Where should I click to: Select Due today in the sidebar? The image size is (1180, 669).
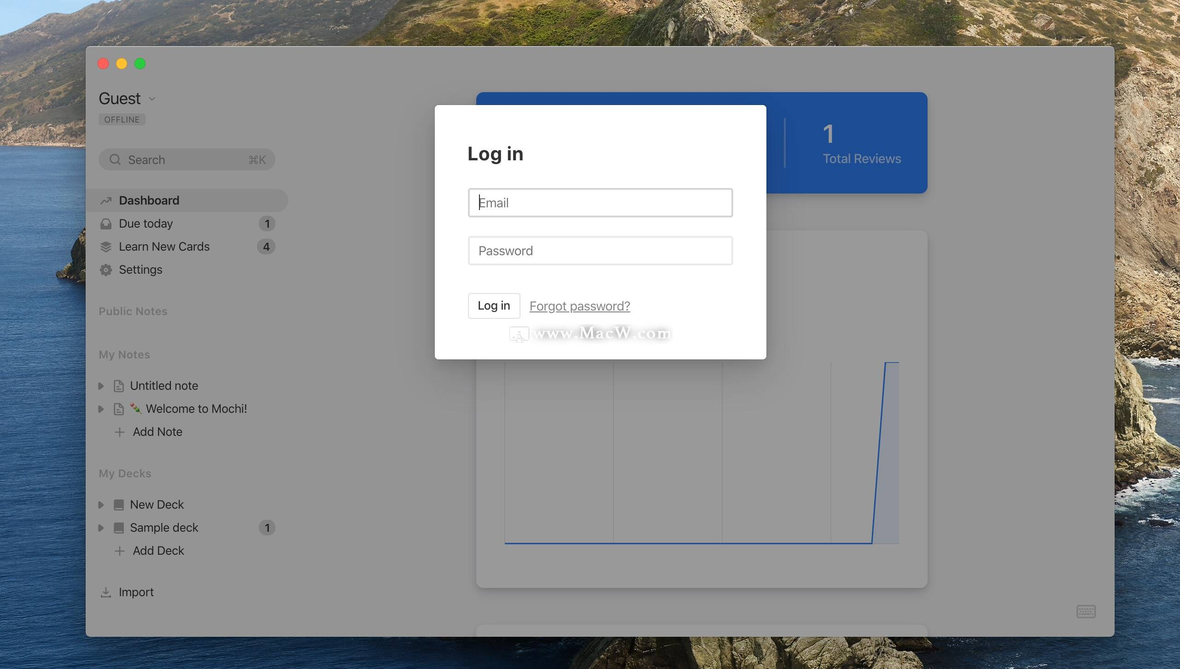(146, 224)
